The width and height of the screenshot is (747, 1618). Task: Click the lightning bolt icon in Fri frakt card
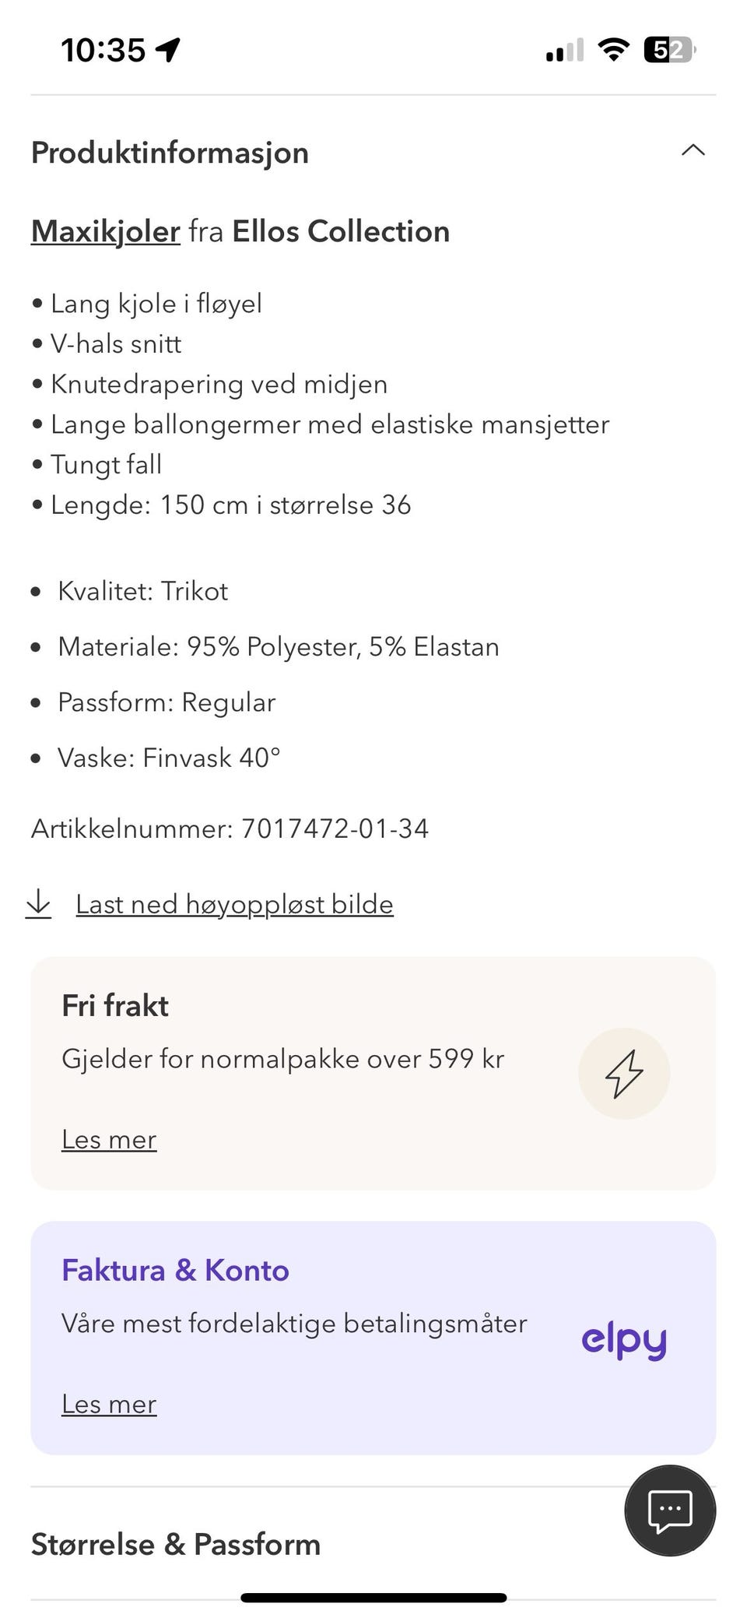click(623, 1072)
